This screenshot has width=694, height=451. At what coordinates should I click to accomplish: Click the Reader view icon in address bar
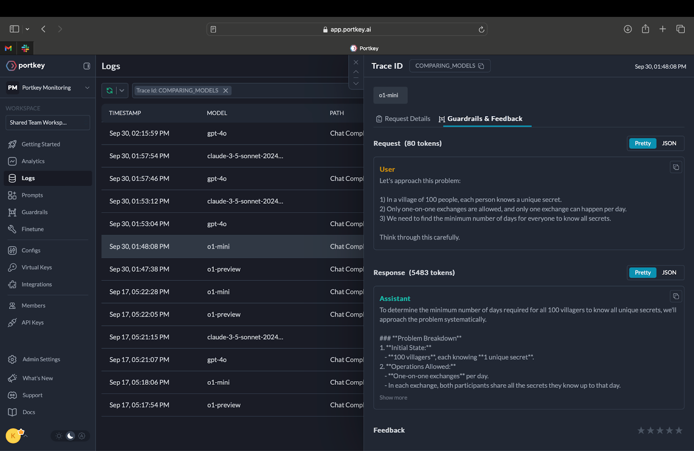(x=213, y=29)
